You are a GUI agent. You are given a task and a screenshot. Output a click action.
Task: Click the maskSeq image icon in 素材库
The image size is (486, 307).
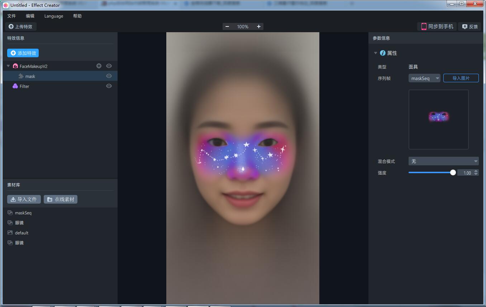[10, 213]
